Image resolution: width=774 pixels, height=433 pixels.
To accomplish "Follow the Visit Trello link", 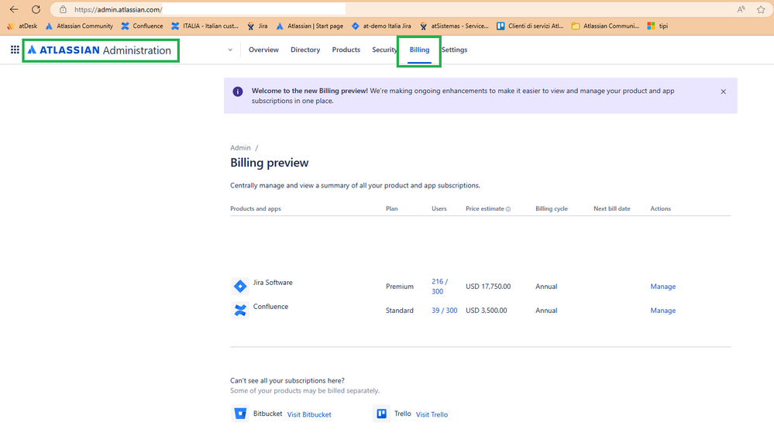I will tap(432, 414).
